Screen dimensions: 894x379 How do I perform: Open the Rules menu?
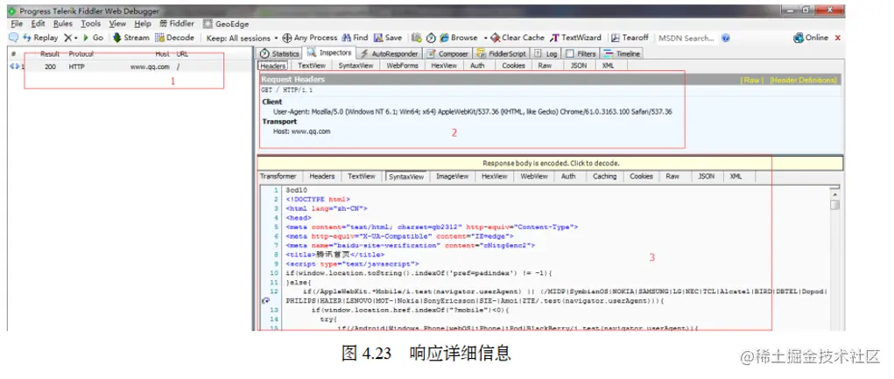point(63,24)
